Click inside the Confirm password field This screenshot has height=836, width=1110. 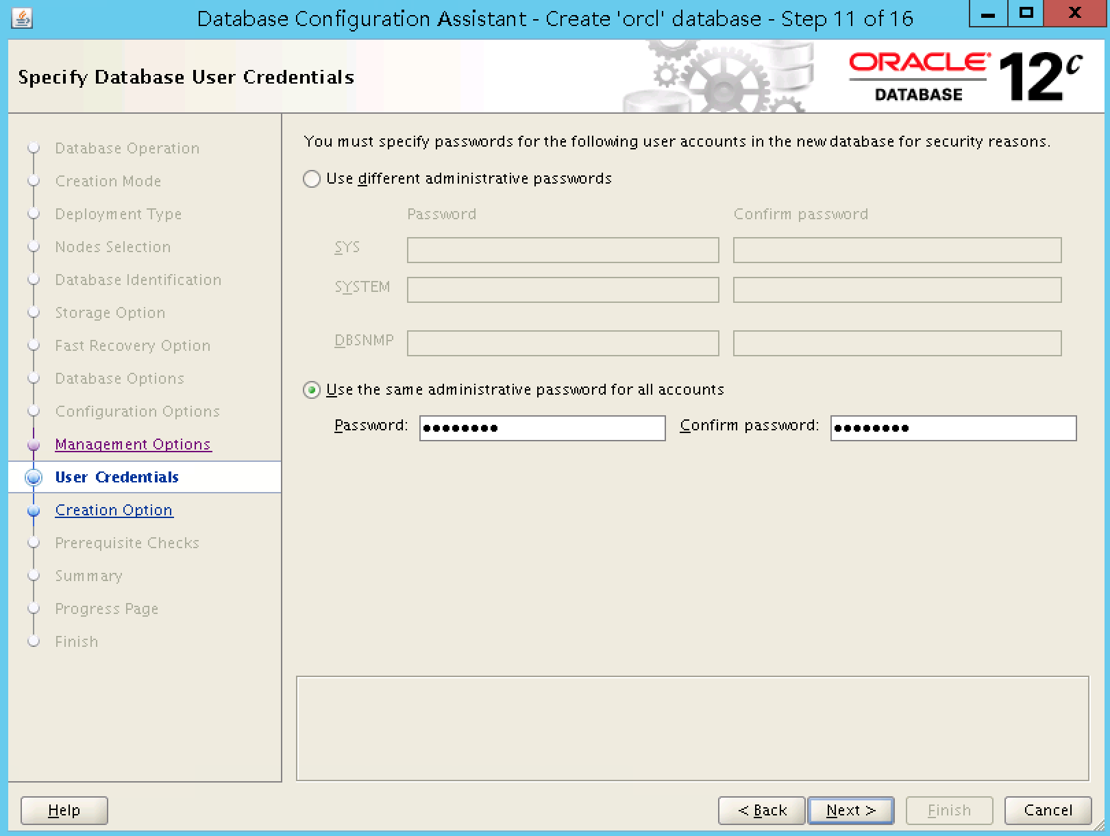pyautogui.click(x=952, y=428)
